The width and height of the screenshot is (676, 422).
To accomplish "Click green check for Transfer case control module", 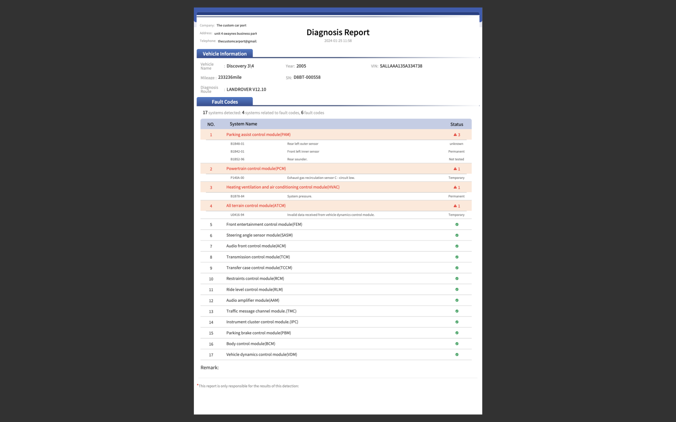I will pos(457,268).
